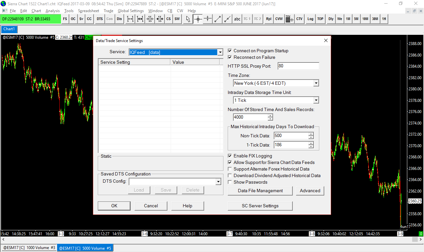This screenshot has width=424, height=252.
Task: Click the compress-spacing icon left of CS
Action: 159,19
